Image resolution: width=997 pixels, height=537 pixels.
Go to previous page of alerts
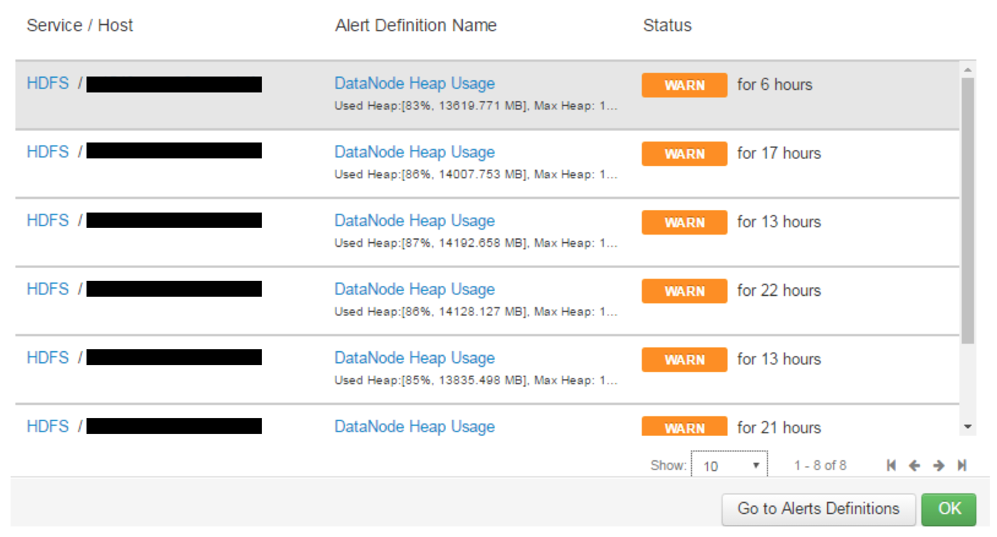915,466
